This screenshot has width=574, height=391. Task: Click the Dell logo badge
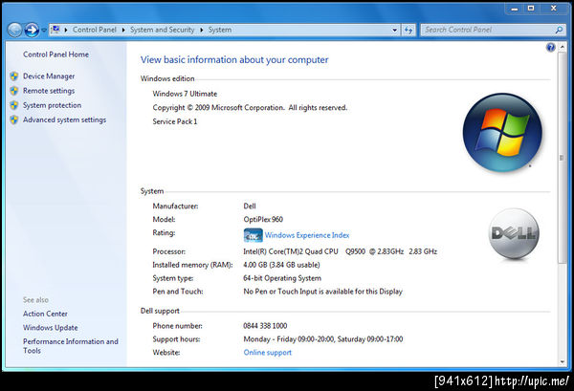click(514, 233)
